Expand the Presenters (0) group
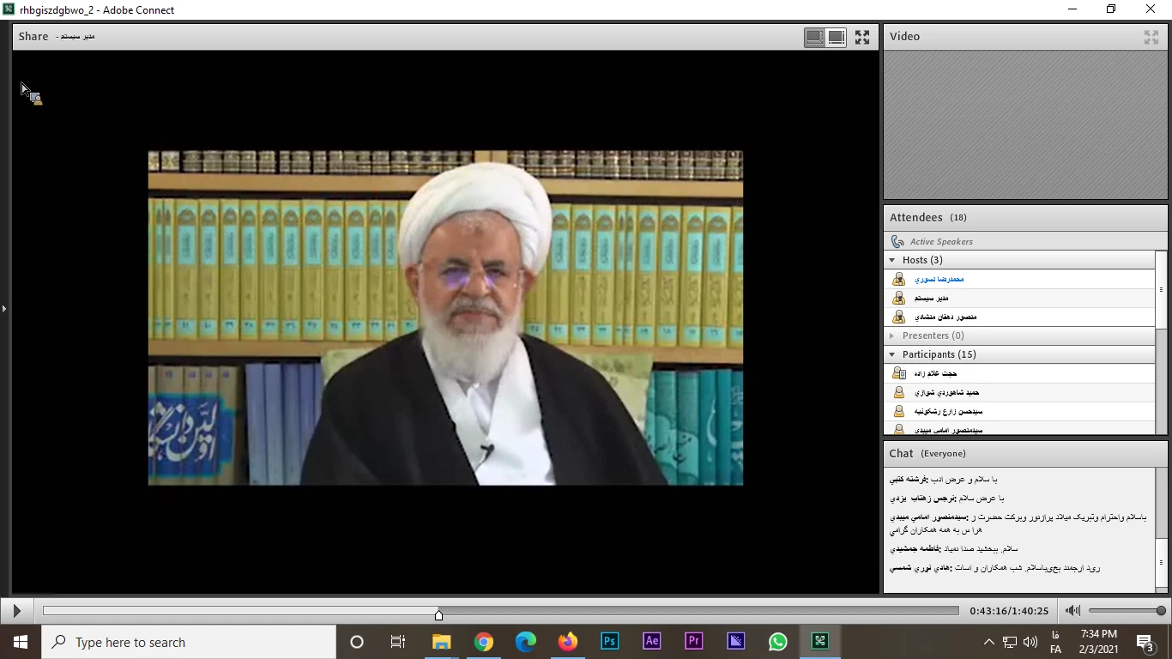Viewport: 1172px width, 659px height. pyautogui.click(x=892, y=336)
